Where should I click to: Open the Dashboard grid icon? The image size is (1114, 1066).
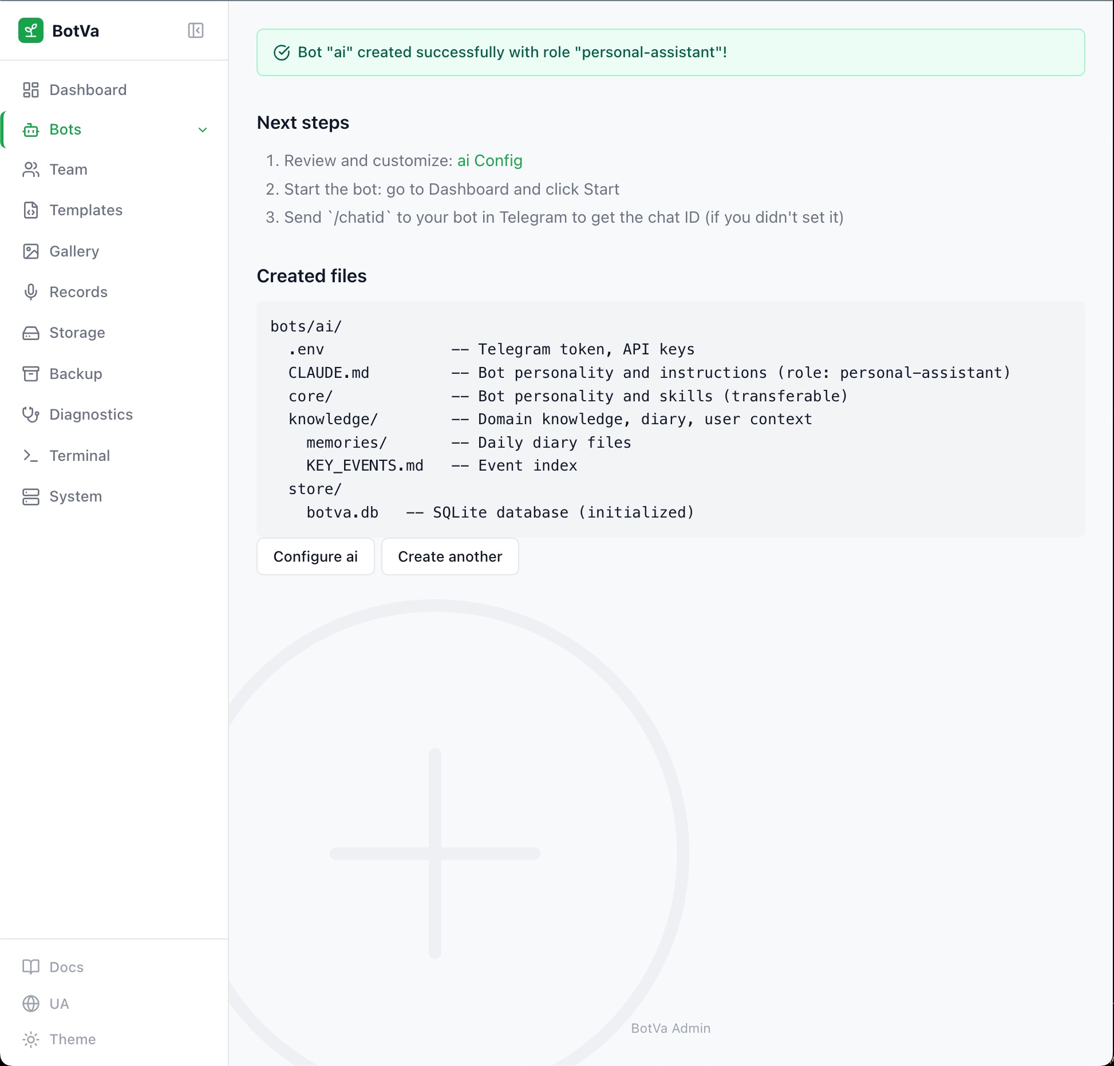(31, 90)
